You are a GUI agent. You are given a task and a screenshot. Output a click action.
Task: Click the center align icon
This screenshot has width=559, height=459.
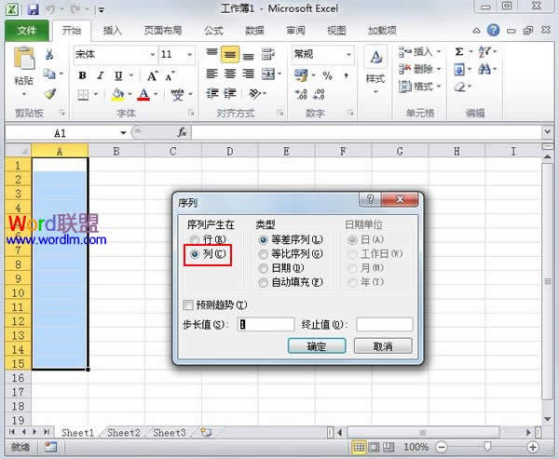pos(231,74)
